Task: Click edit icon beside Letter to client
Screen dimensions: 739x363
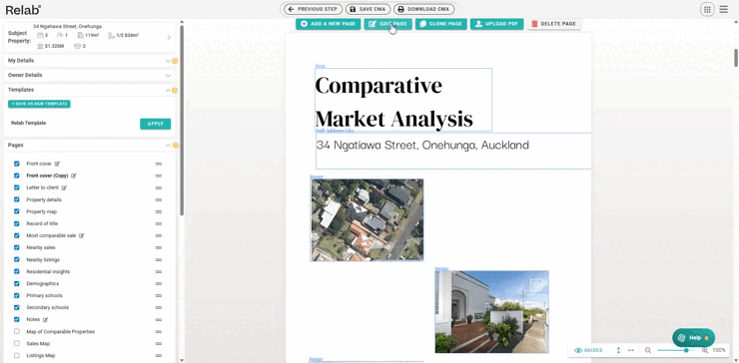Action: [x=64, y=187]
